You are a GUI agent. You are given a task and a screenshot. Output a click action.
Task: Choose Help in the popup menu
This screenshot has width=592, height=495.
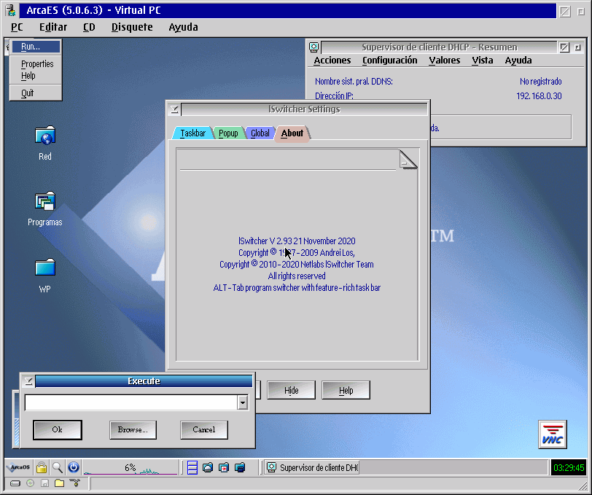click(x=36, y=76)
